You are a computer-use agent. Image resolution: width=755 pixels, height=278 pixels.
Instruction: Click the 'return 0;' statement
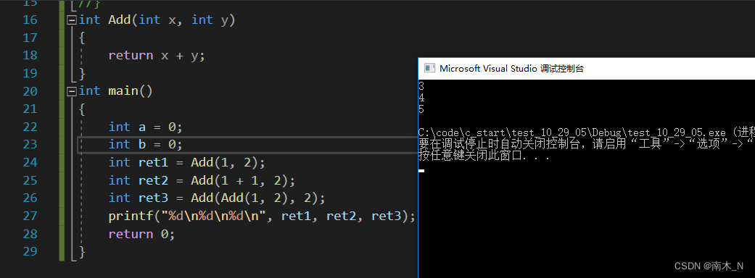coord(142,235)
